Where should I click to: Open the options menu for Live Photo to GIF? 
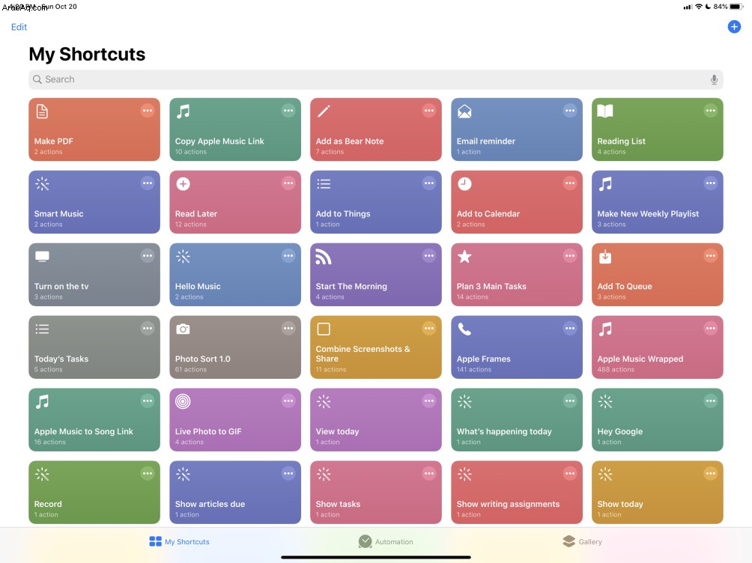[x=288, y=401]
